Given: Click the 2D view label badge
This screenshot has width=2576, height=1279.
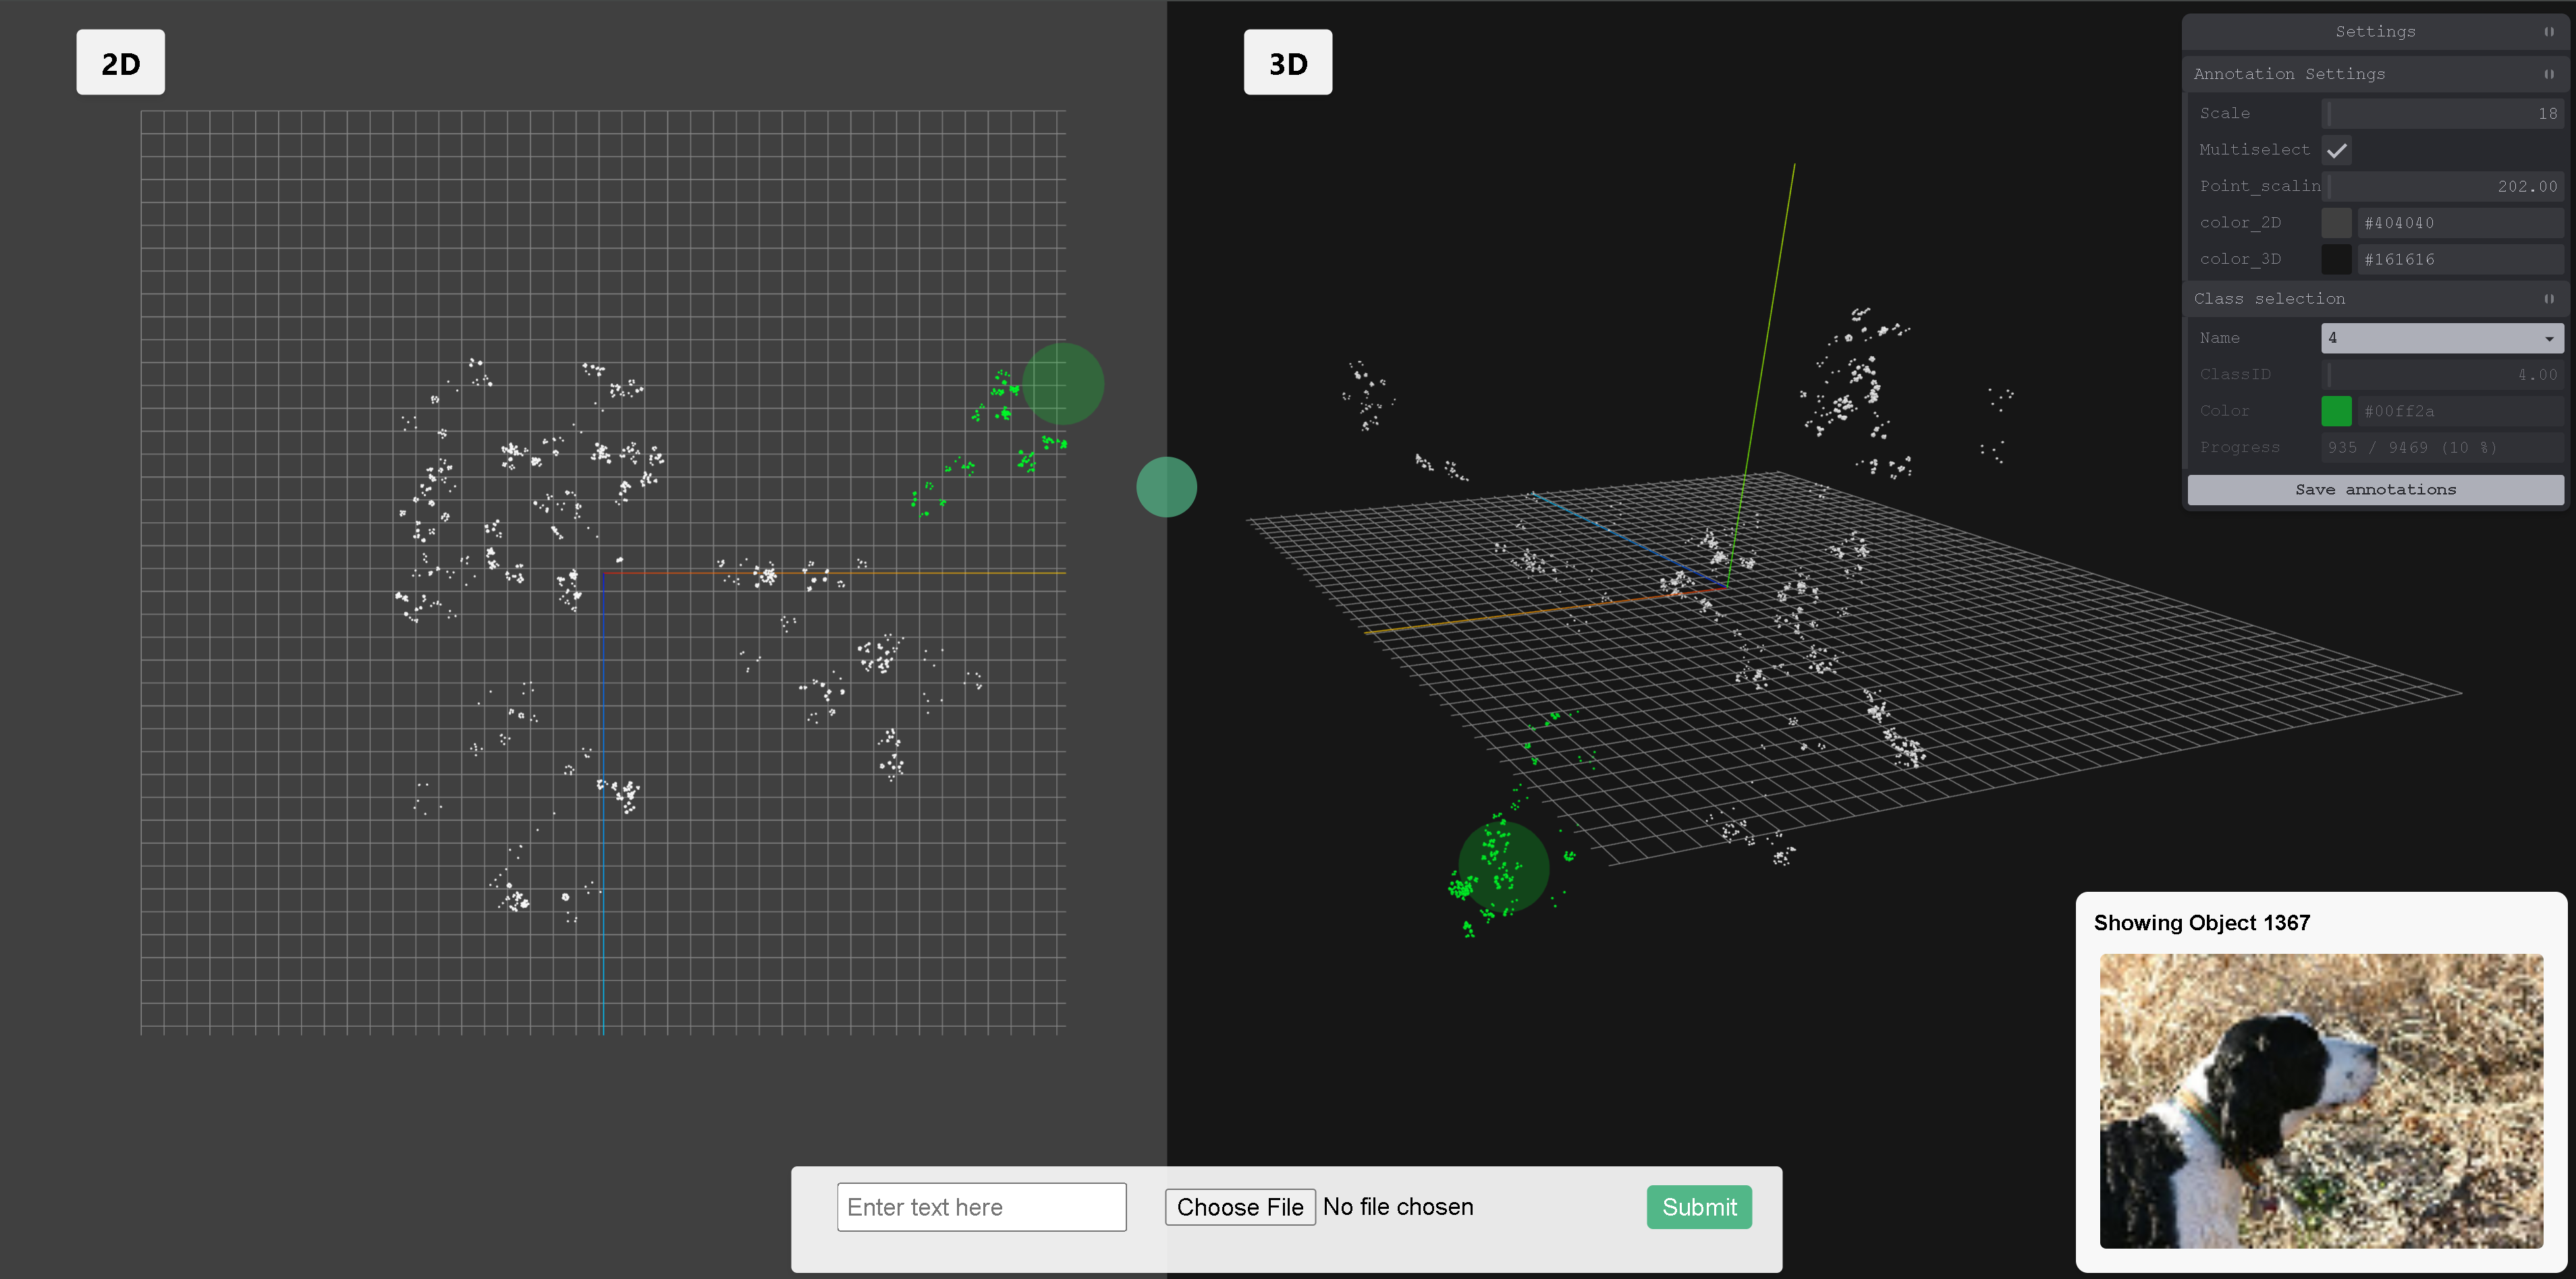Looking at the screenshot, I should (120, 63).
